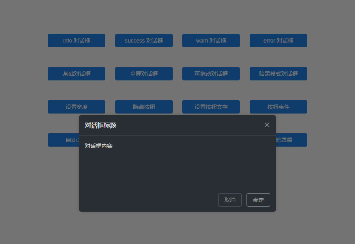Click the 取消 cancel button
Viewport: 355px width, 244px height.
coord(230,200)
